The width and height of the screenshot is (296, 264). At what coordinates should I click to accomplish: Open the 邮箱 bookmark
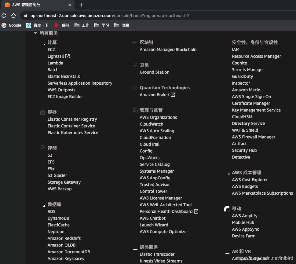(x=62, y=25)
